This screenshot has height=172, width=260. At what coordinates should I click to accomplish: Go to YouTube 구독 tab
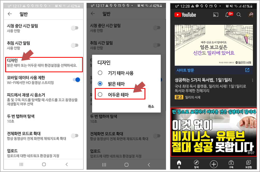231,164
